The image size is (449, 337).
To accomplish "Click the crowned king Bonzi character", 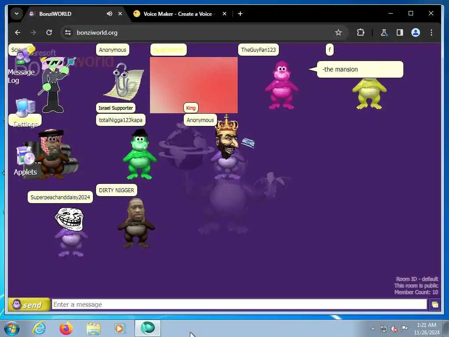I will coord(228,147).
